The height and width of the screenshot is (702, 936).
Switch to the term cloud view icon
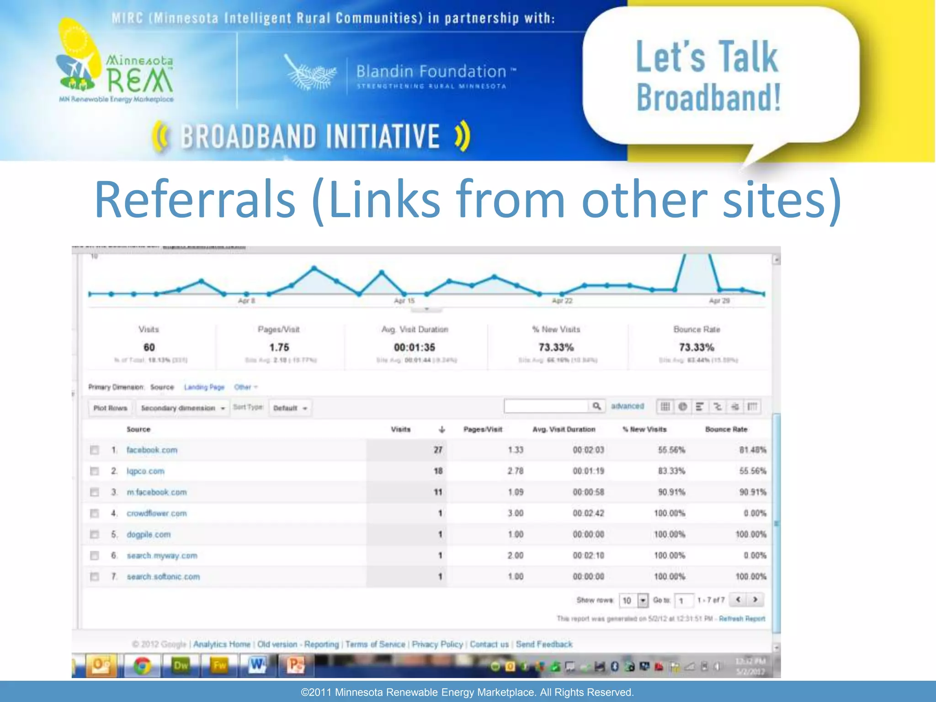pos(734,406)
